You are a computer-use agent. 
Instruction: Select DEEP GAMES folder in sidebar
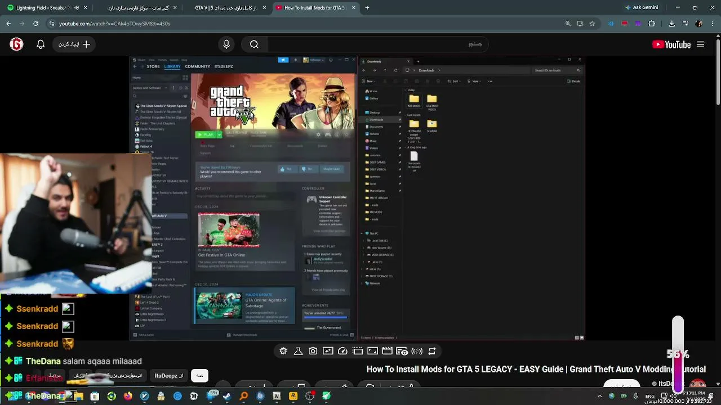pyautogui.click(x=377, y=162)
